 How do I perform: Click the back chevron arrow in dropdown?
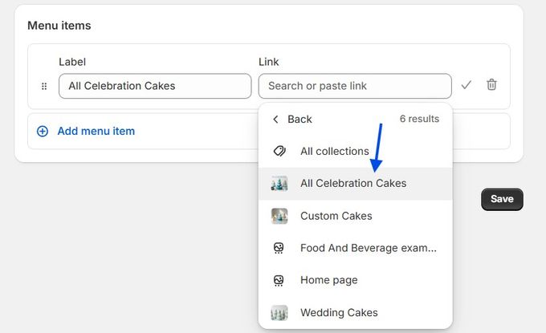pos(275,120)
